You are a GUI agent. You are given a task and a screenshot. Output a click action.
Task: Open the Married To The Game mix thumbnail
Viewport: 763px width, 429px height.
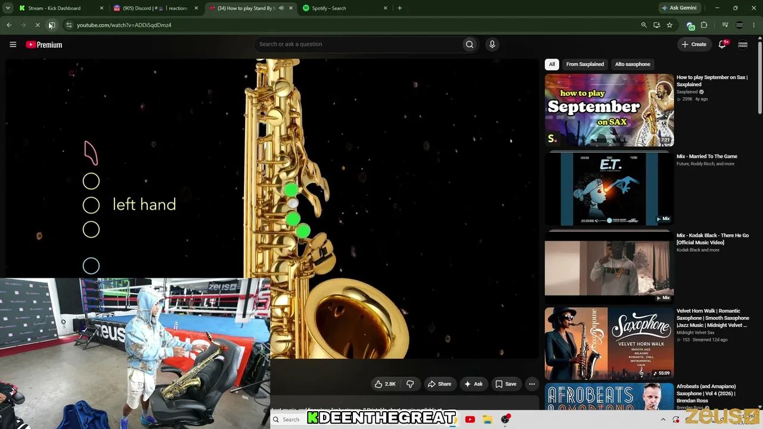pyautogui.click(x=609, y=189)
